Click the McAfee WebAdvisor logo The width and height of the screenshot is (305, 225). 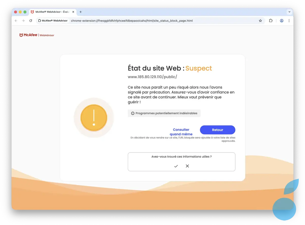[37, 35]
